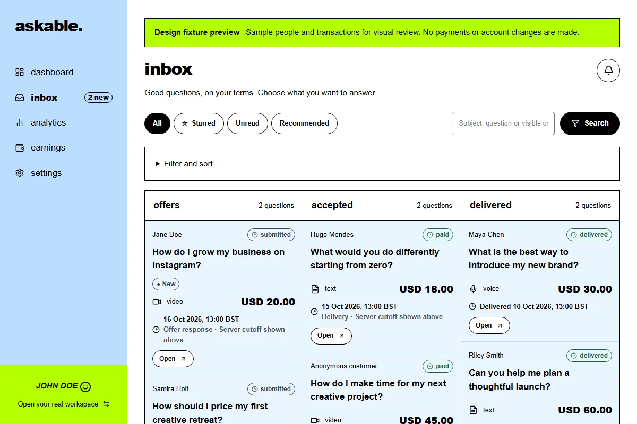Select the Starred filter
This screenshot has width=637, height=424.
tap(199, 123)
